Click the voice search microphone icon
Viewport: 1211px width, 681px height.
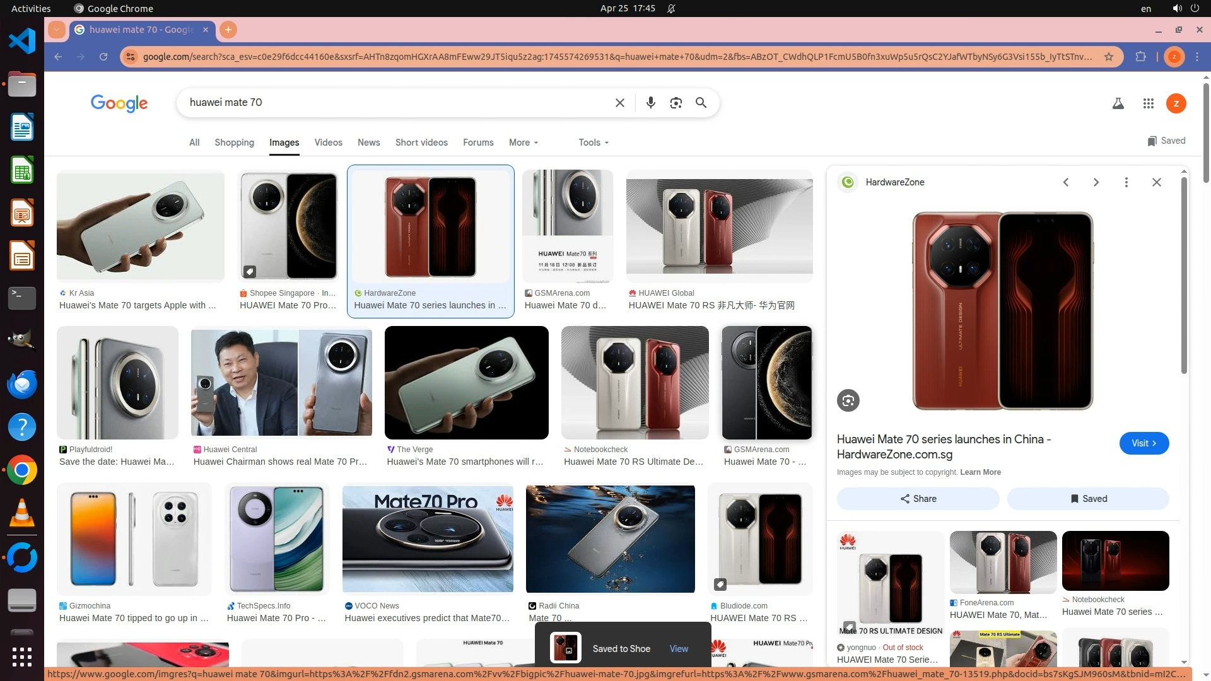(650, 103)
